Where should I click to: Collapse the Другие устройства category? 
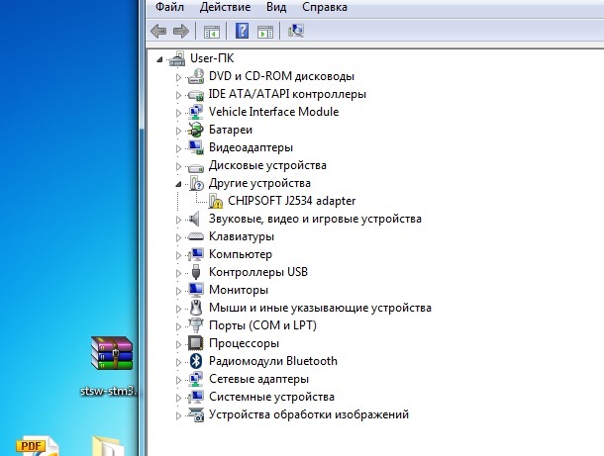pyautogui.click(x=179, y=184)
